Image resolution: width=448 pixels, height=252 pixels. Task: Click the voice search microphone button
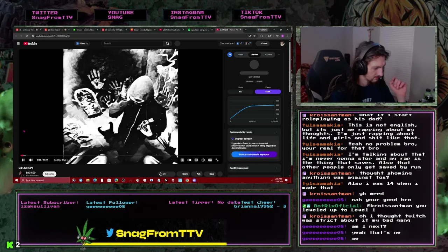(177, 43)
